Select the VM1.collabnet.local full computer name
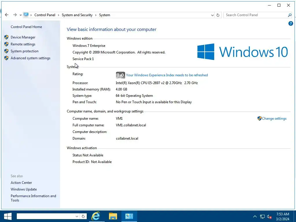This screenshot has height=222, width=296. [x=131, y=125]
